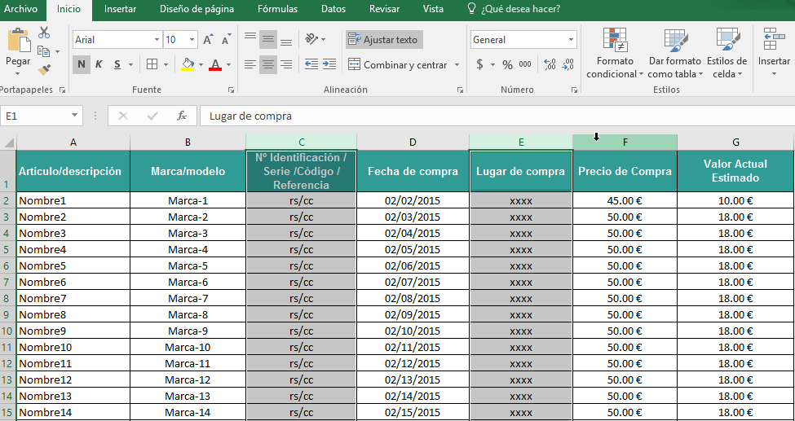Apply red font color A
Viewport: 795px width, 421px height.
(x=215, y=64)
